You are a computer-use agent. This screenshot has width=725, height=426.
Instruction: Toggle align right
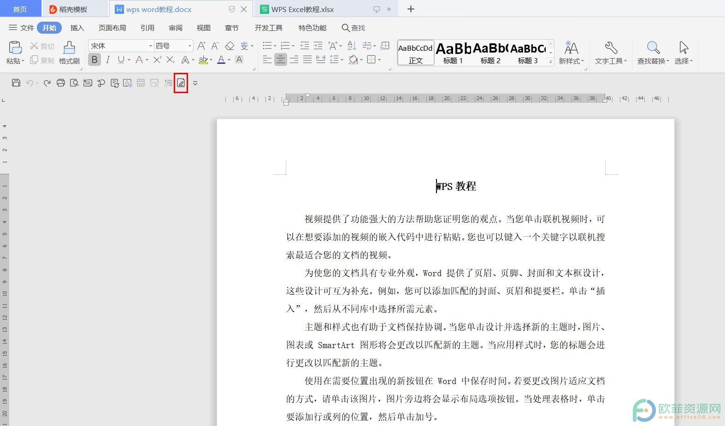click(294, 59)
